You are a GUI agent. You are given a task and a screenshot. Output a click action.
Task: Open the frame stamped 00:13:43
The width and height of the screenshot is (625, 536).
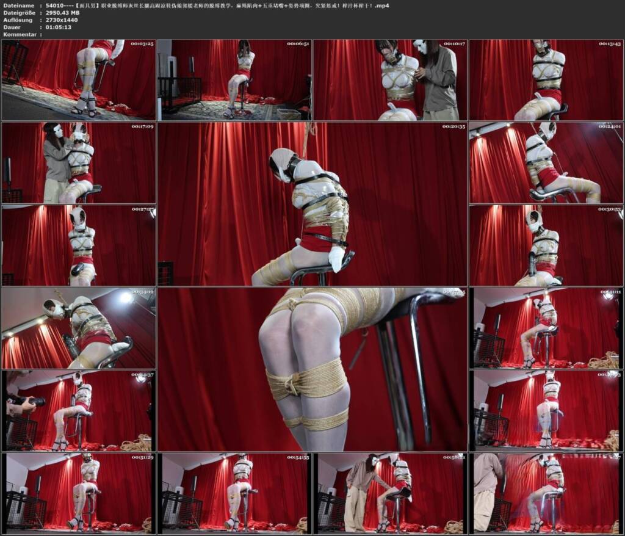pos(546,80)
